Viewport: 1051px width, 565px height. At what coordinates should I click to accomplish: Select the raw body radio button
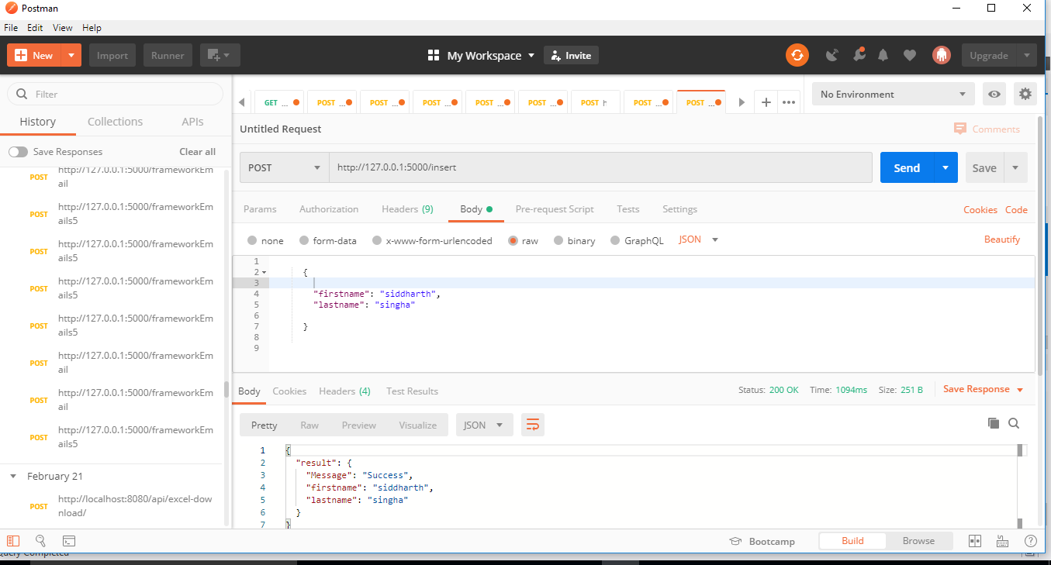coord(513,240)
